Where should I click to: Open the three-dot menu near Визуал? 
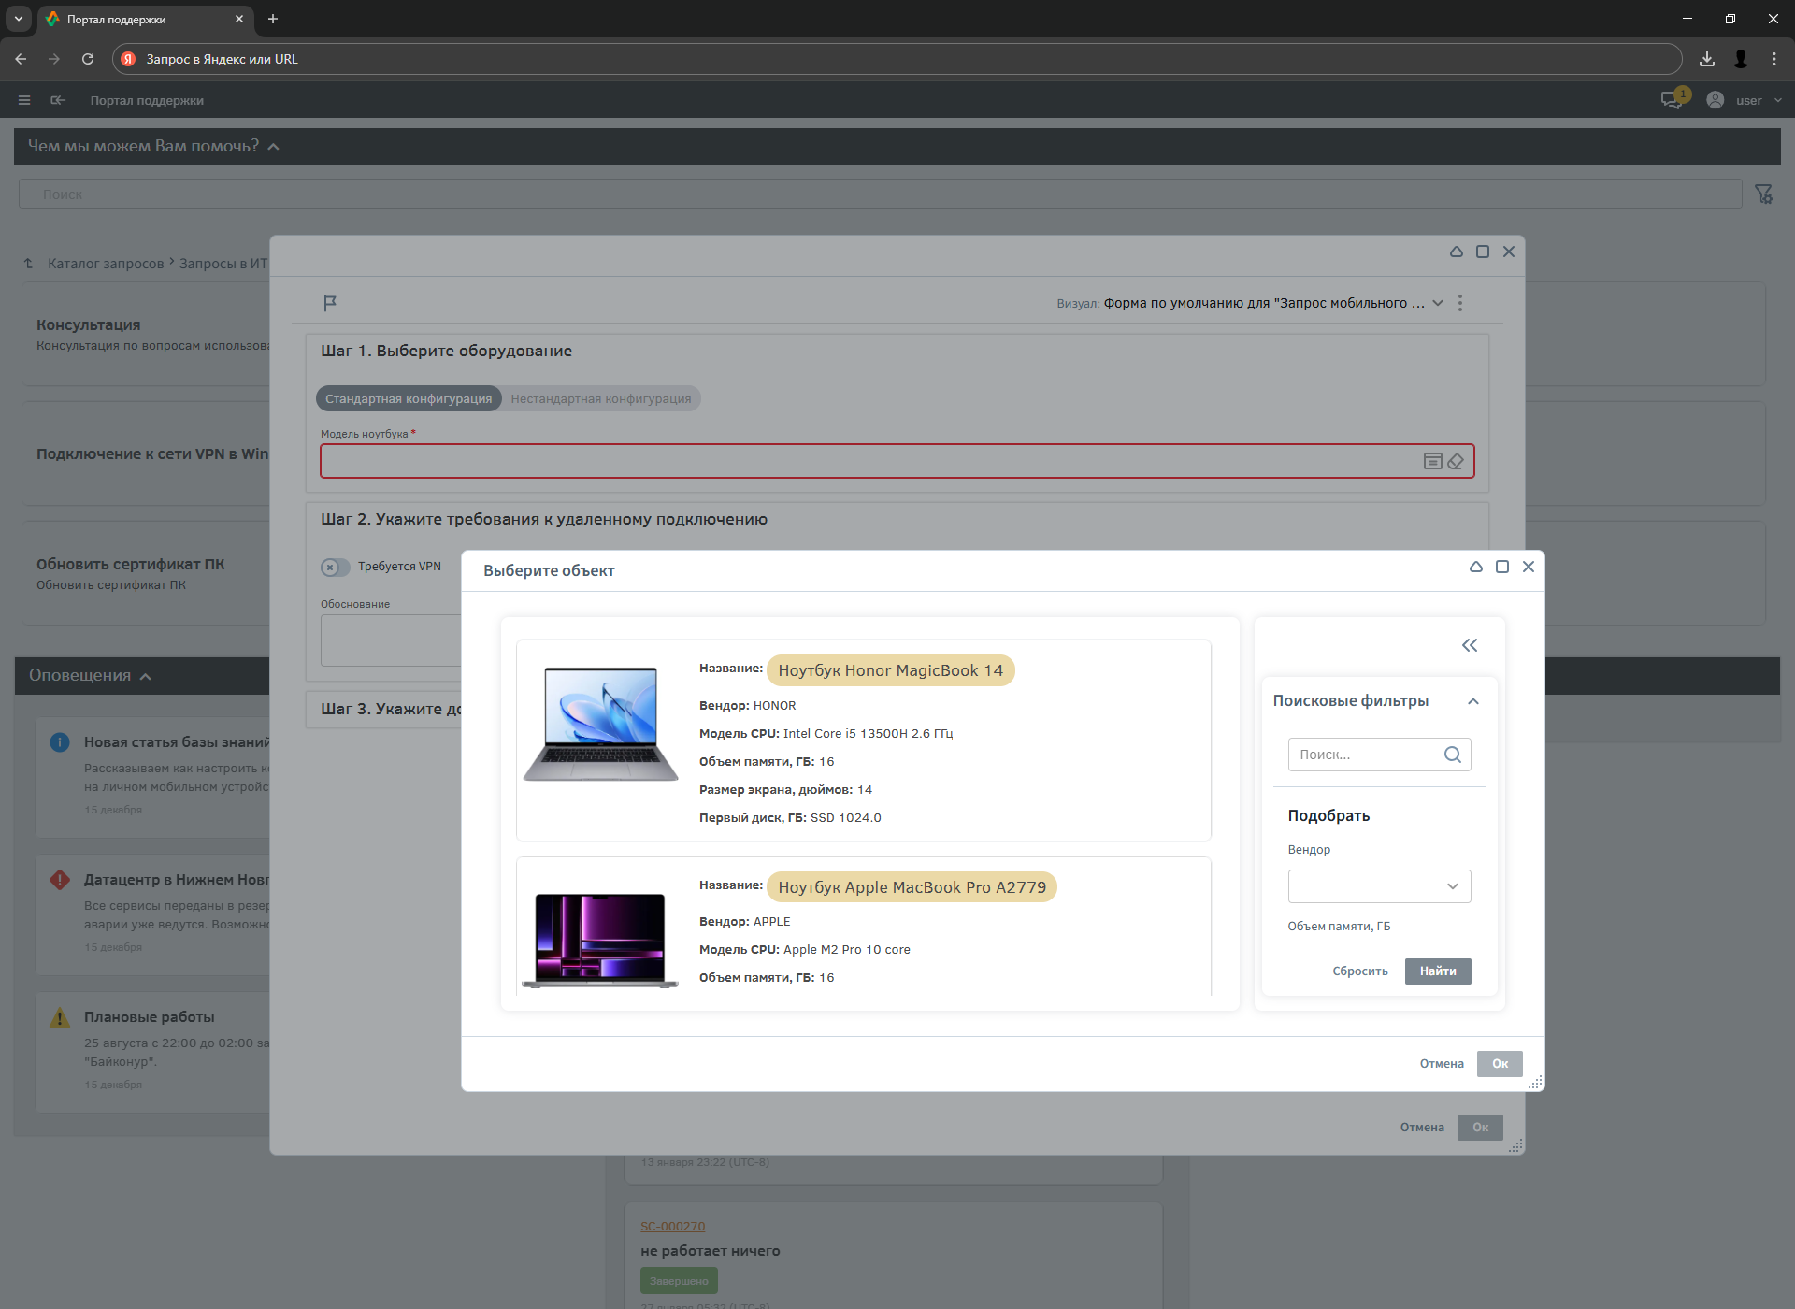coord(1460,303)
